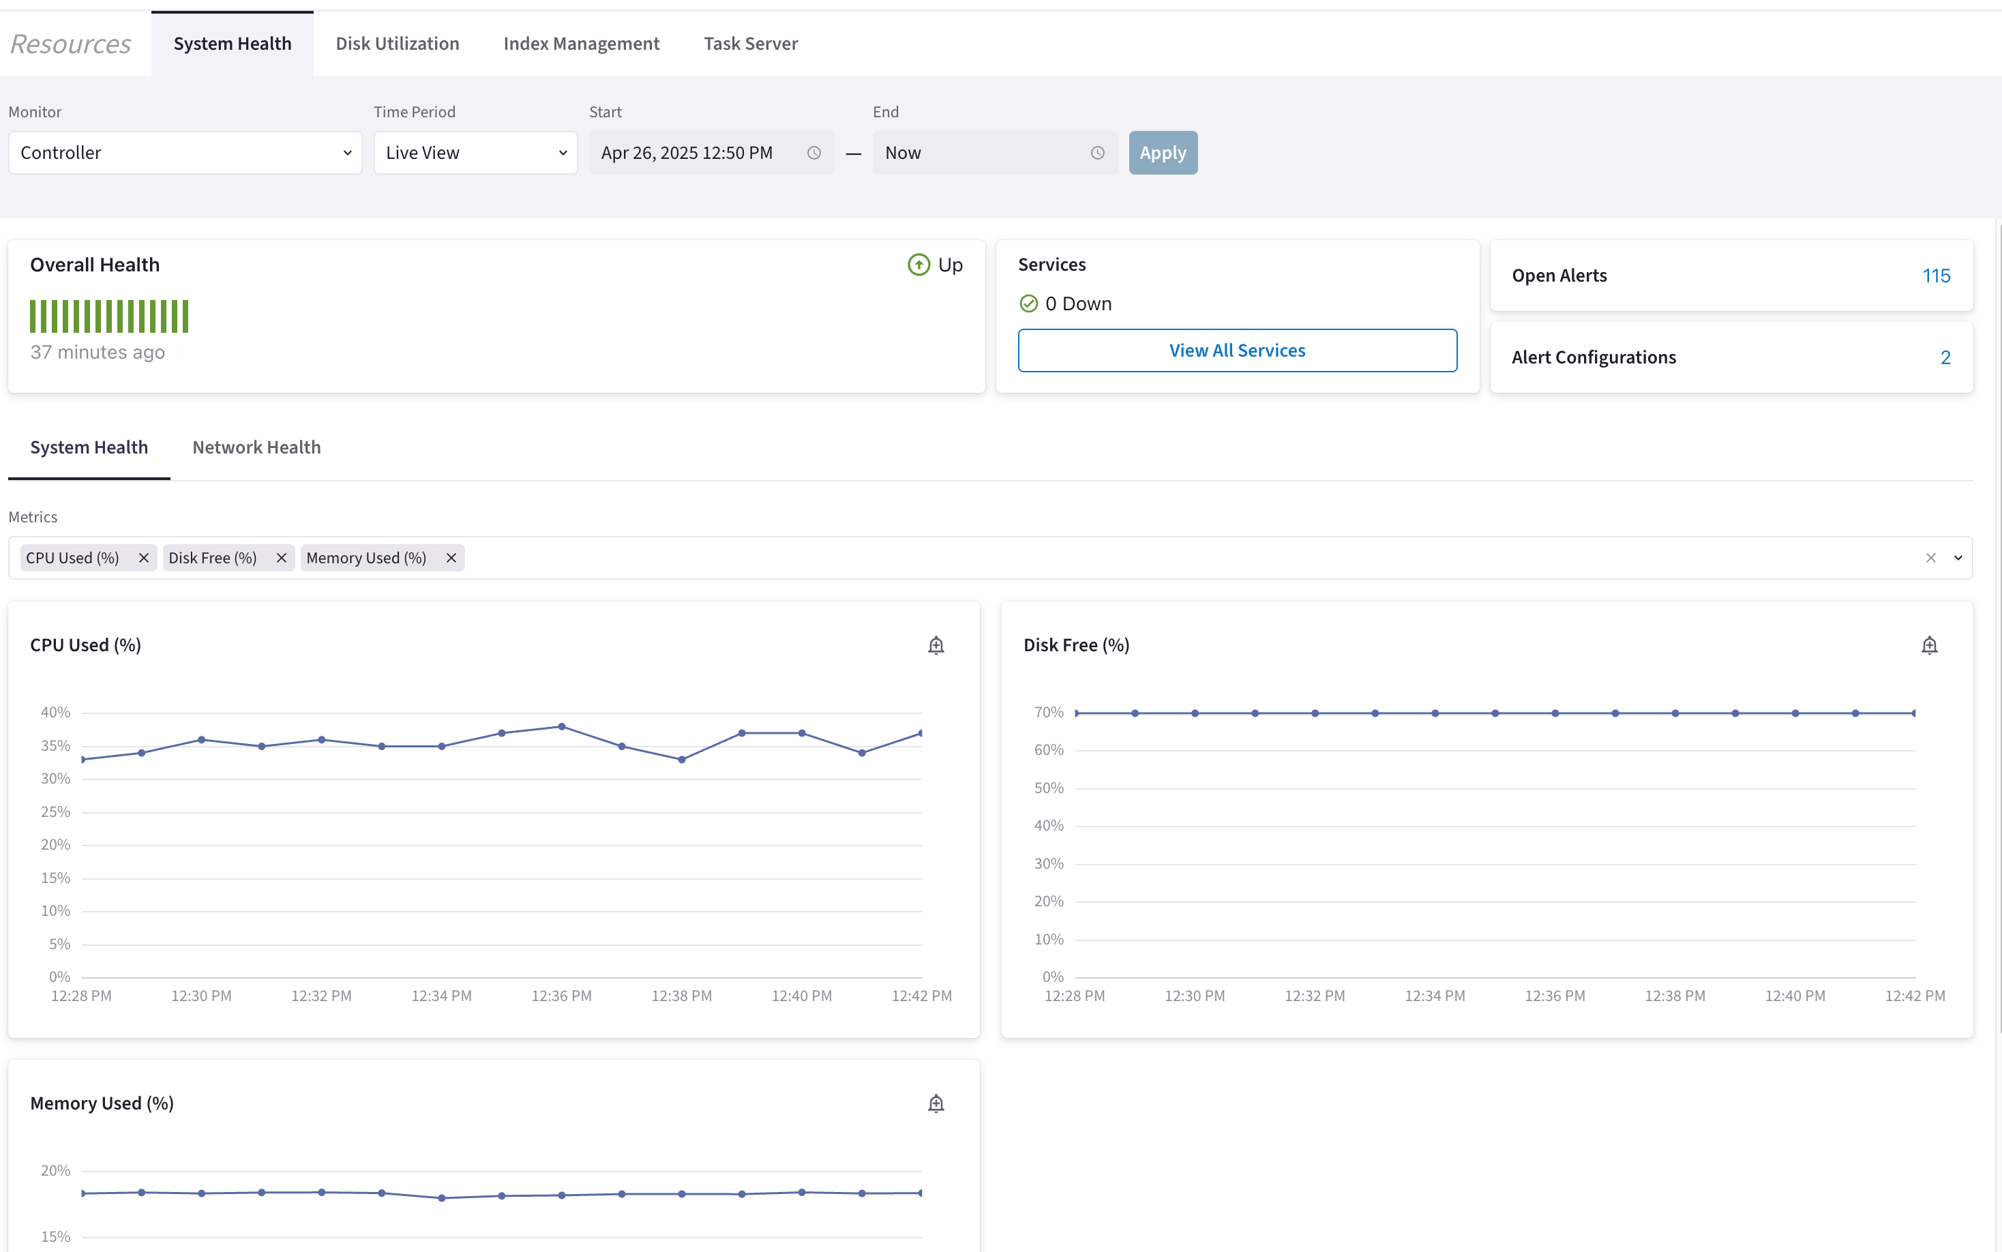
Task: Click the View All Services button
Action: (x=1236, y=351)
